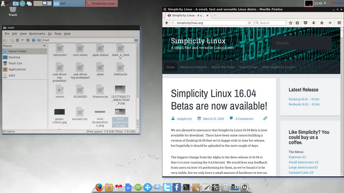The width and height of the screenshot is (344, 193).
Task: Open the File menu in file manager
Action: tap(7, 34)
